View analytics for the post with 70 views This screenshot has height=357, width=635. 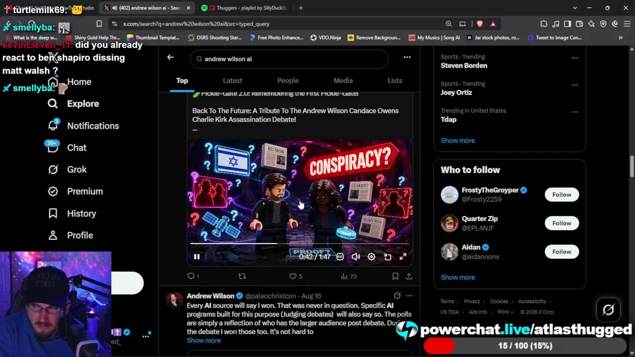349,276
